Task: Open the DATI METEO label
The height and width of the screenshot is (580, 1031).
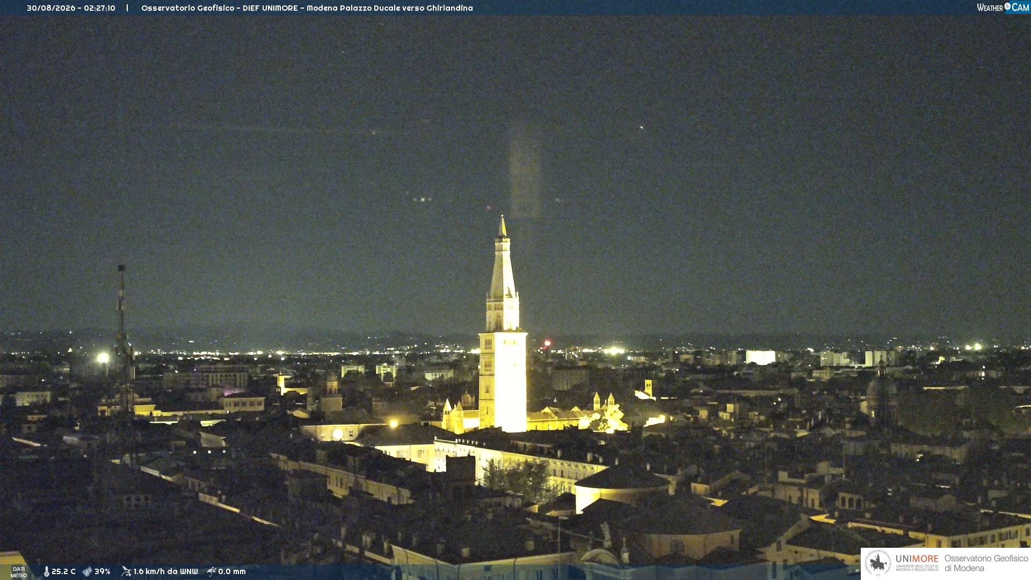Action: pyautogui.click(x=19, y=572)
